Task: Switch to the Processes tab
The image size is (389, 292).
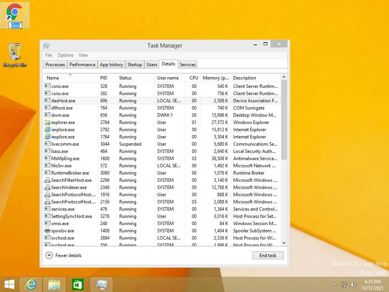Action: 55,65
